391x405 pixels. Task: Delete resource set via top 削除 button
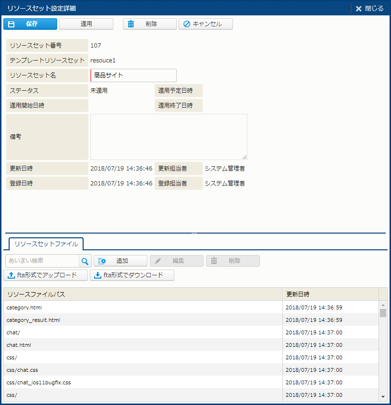click(x=149, y=24)
